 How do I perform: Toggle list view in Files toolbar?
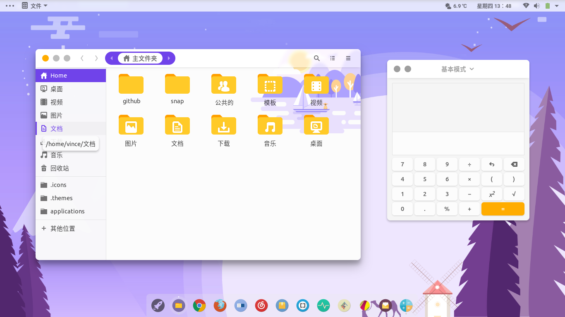point(333,58)
